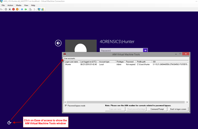Viewport: 198px width, 129px height.
Task: Click the Password column header
Action: tap(130, 62)
